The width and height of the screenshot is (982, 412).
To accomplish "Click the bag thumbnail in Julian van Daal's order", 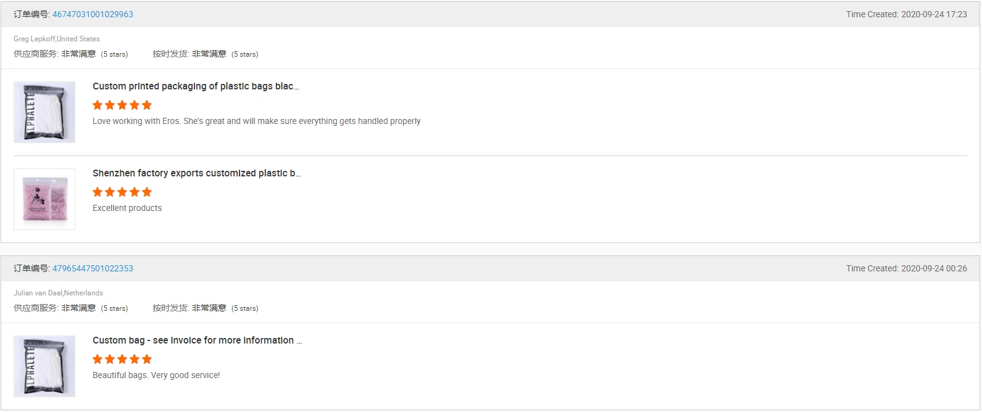I will [44, 366].
